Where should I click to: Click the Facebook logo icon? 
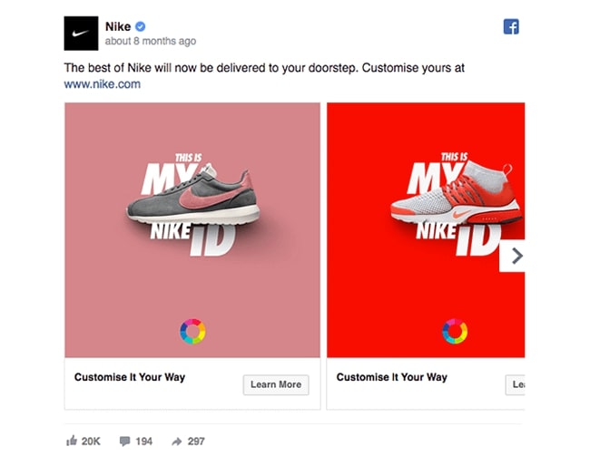(511, 27)
